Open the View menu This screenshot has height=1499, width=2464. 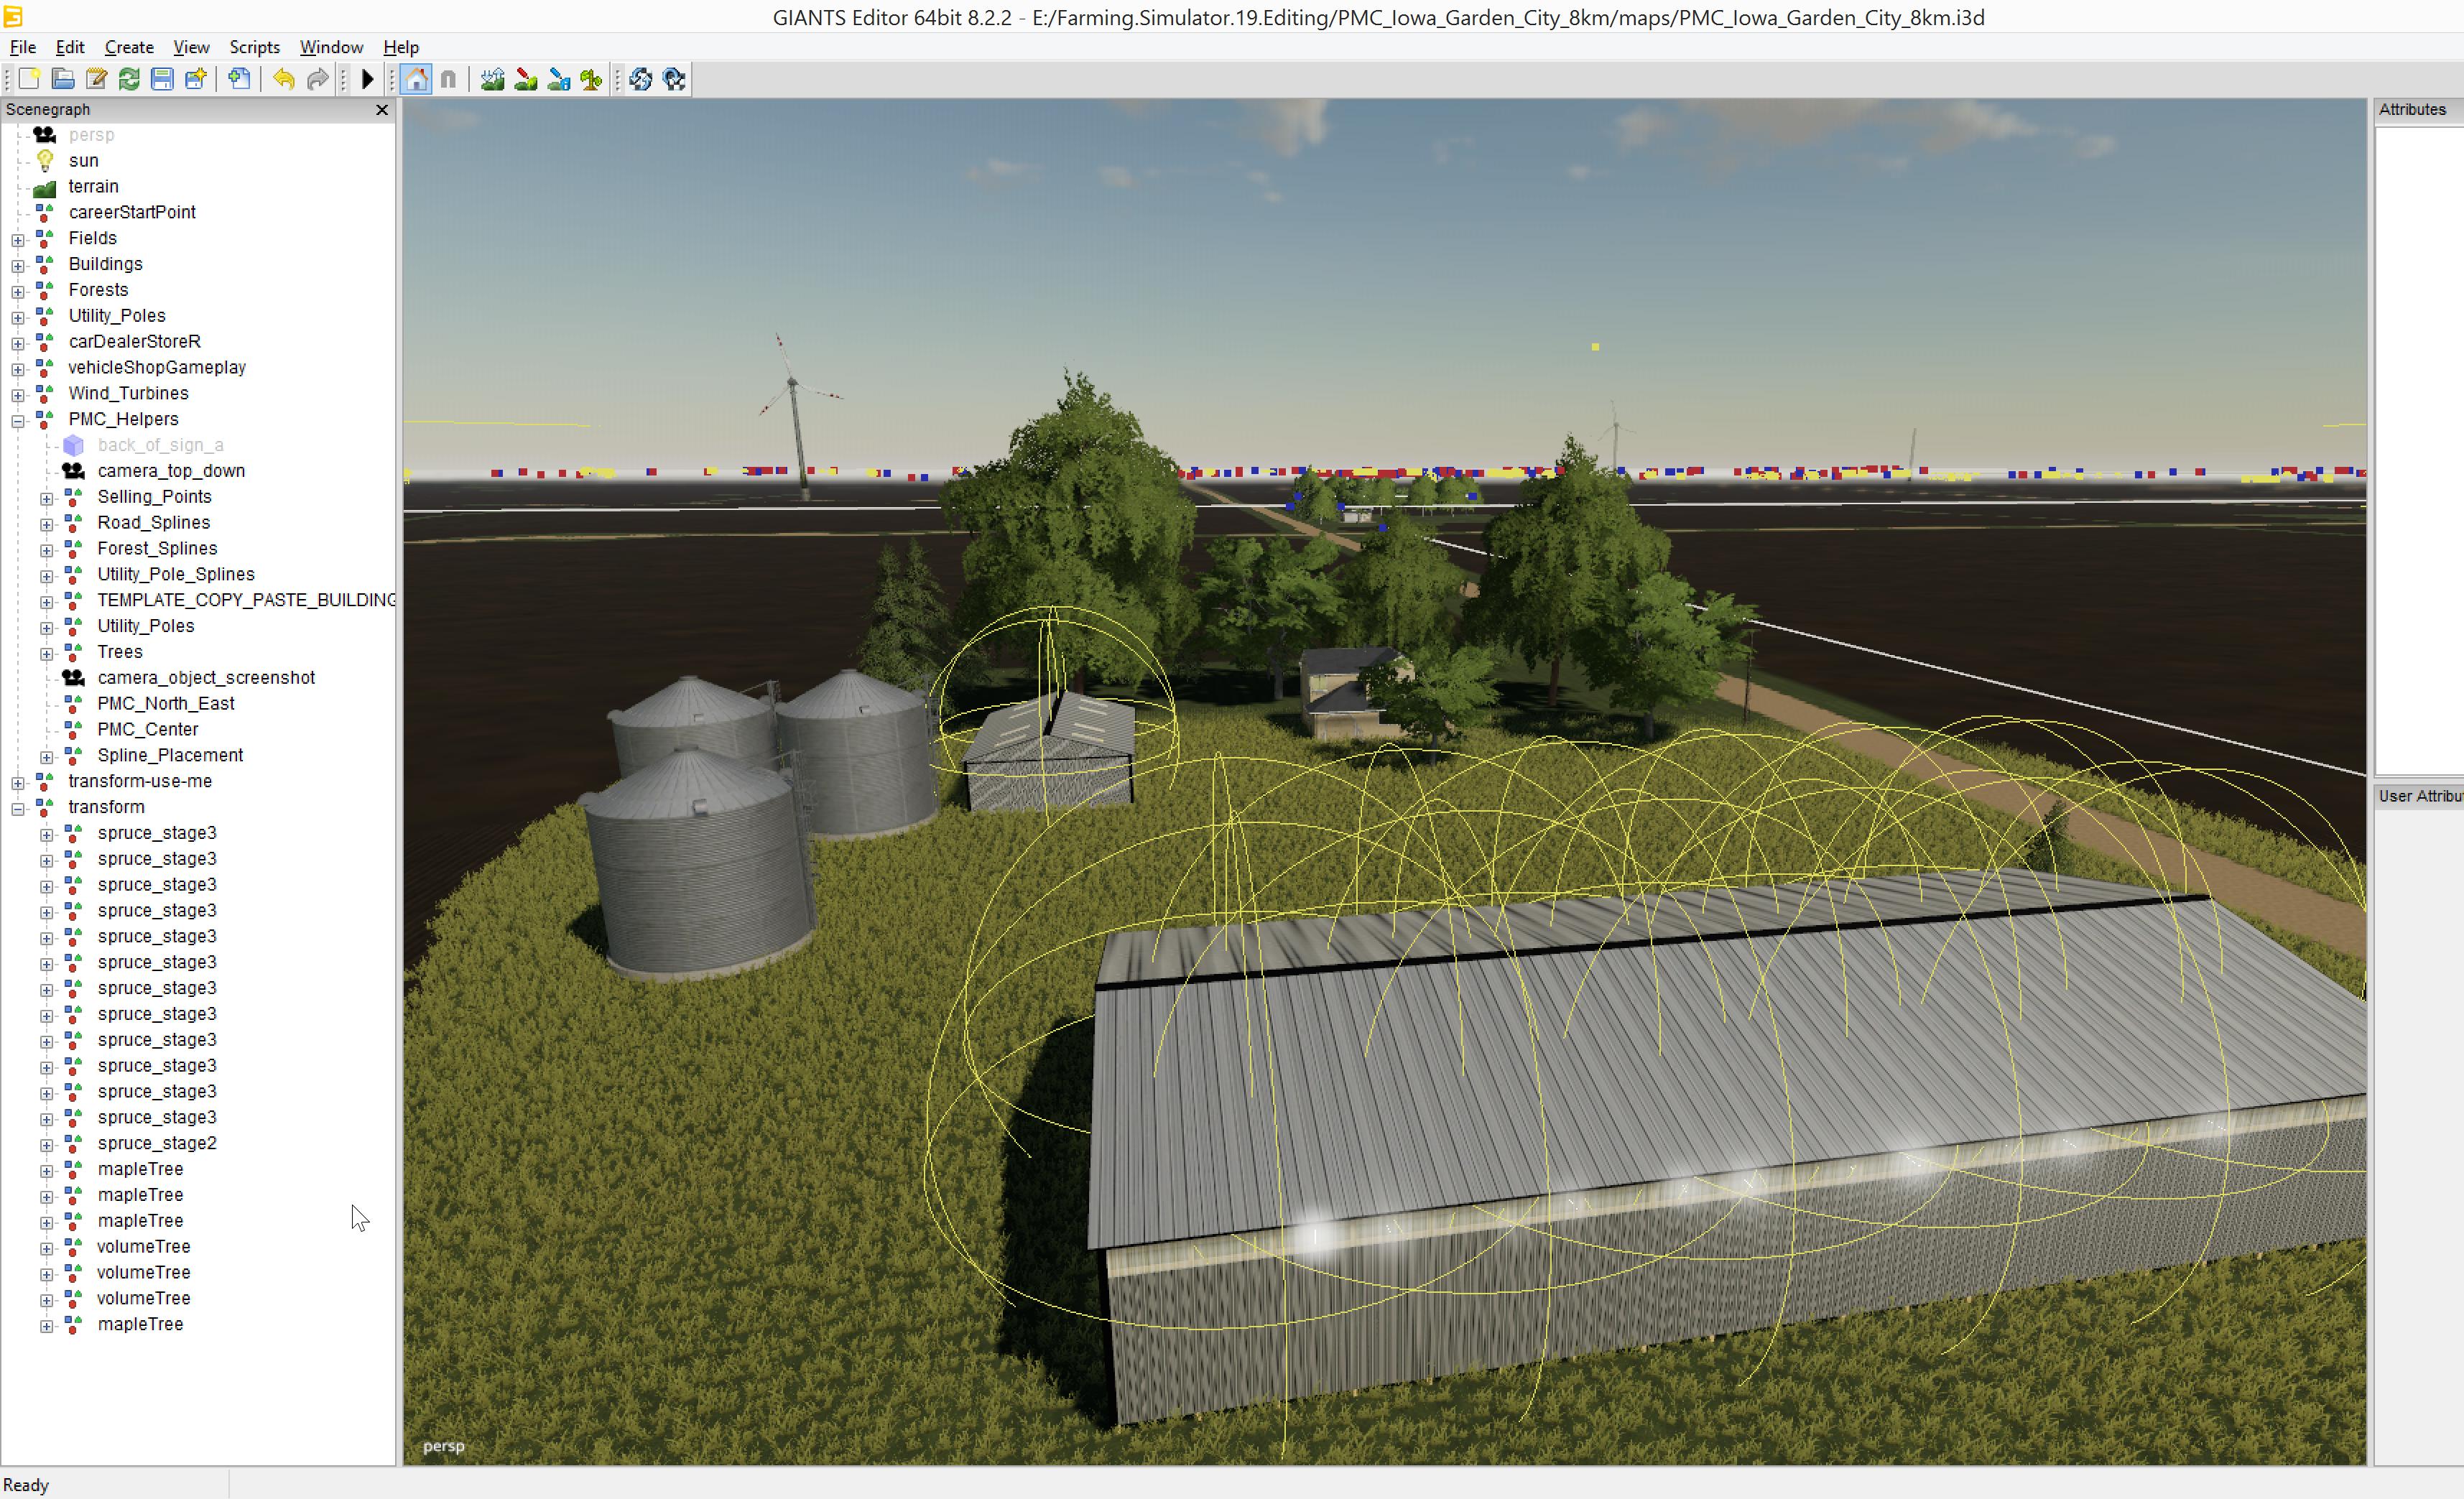[191, 47]
